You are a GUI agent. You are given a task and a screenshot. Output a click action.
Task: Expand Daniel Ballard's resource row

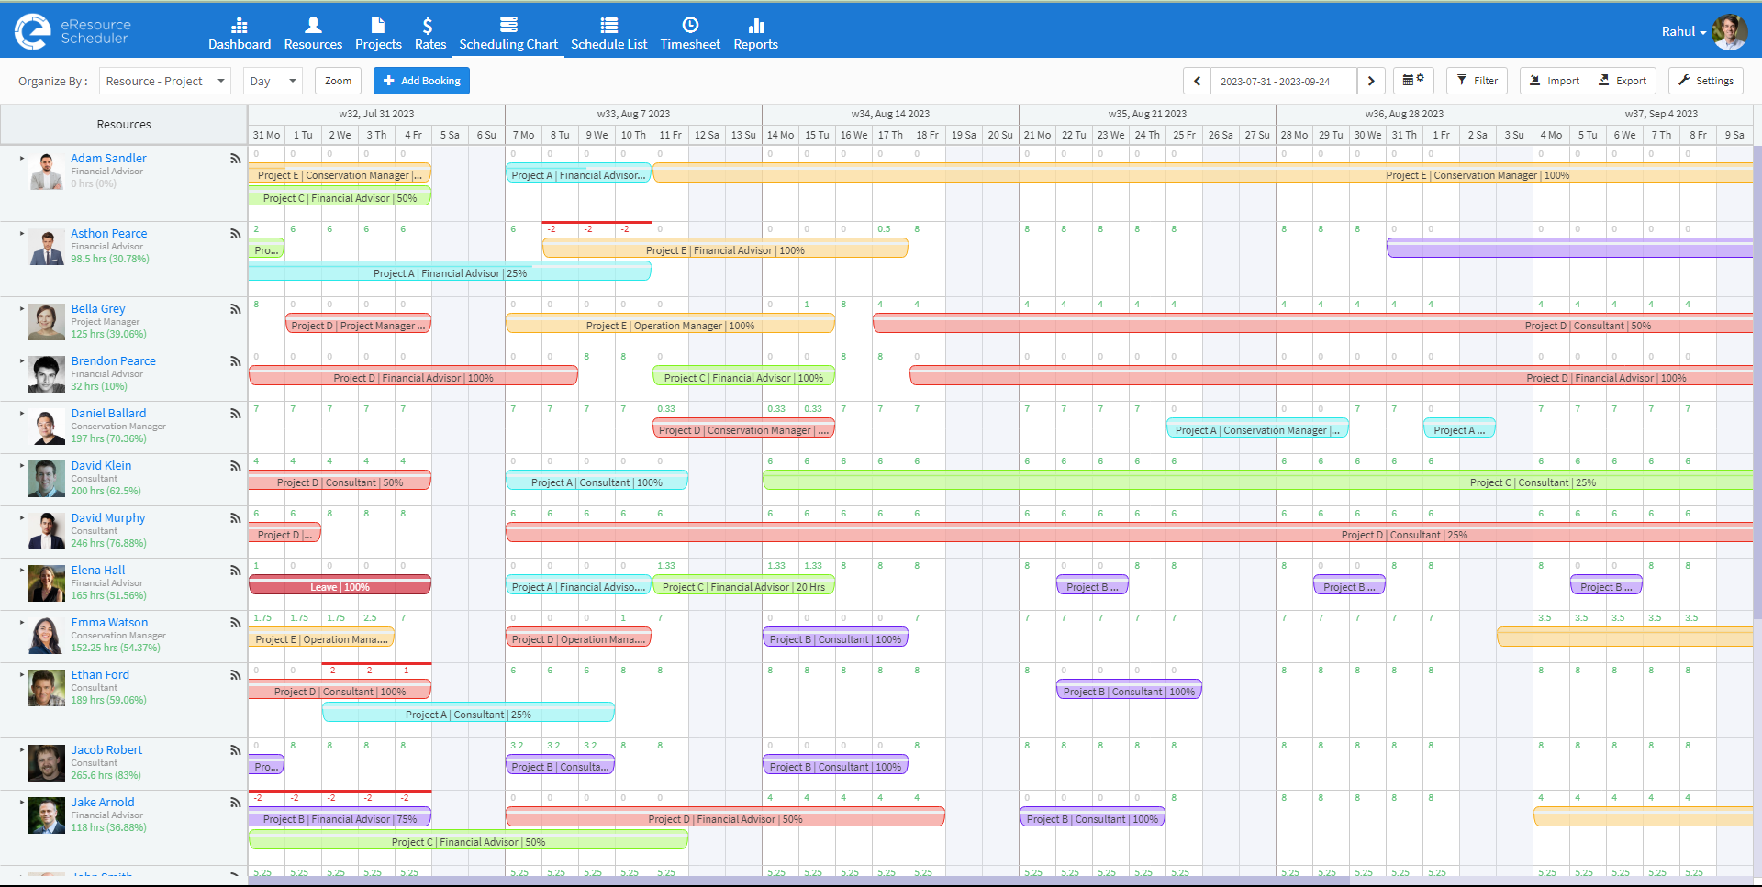pos(22,413)
